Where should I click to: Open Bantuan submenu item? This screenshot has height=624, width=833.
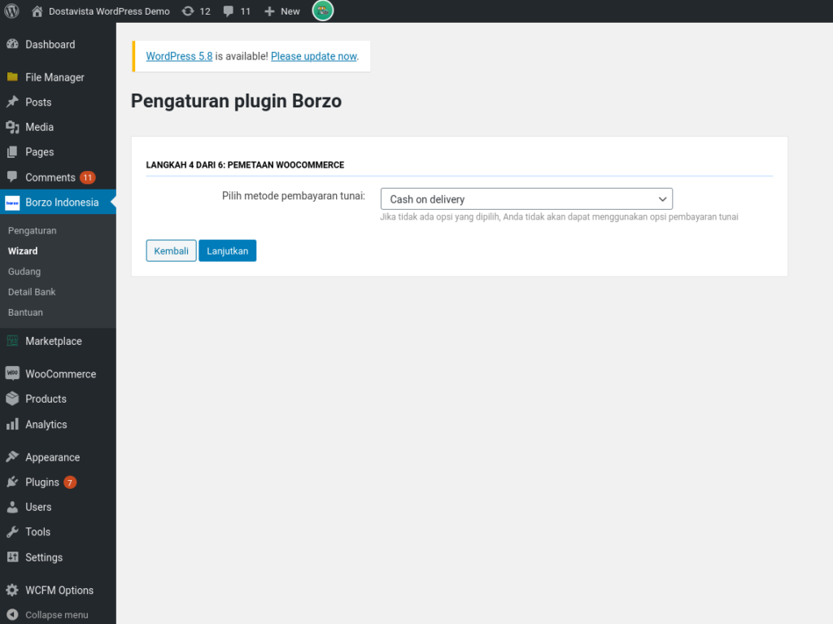25,312
